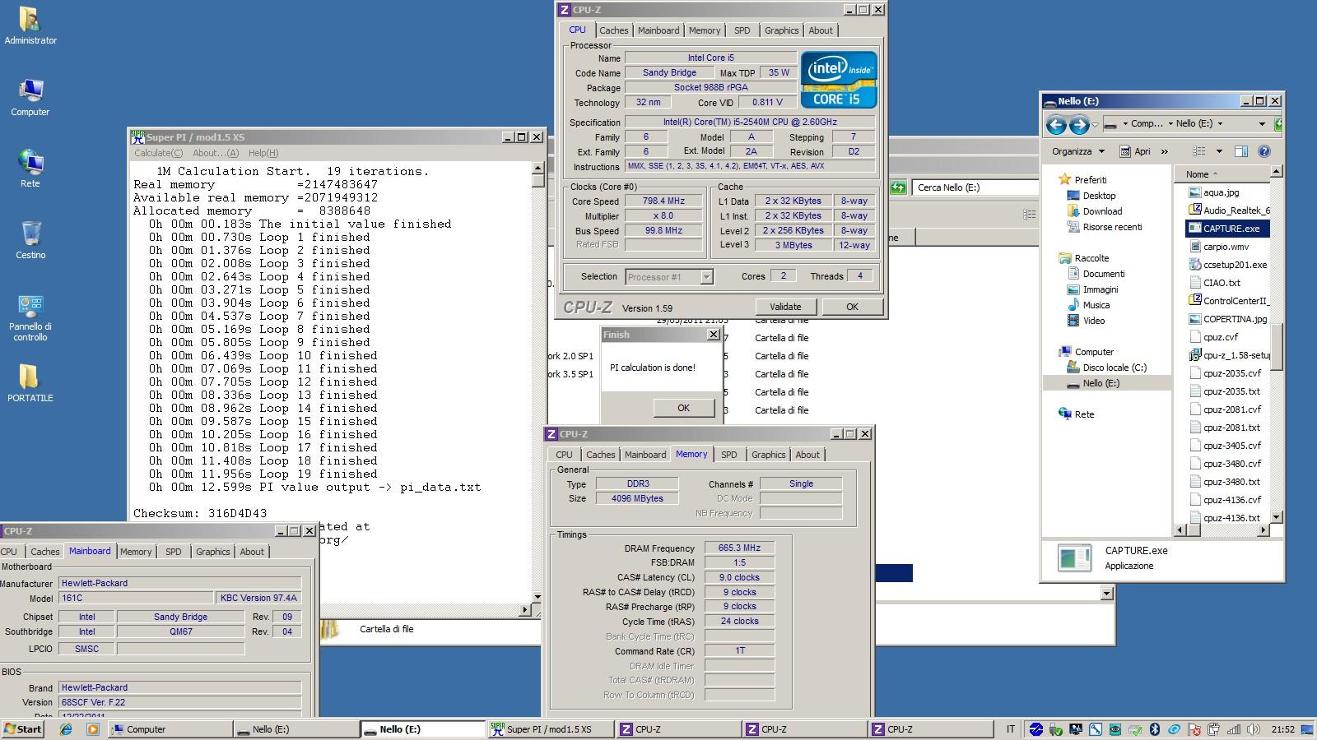
Task: Click the Start button
Action: (23, 729)
